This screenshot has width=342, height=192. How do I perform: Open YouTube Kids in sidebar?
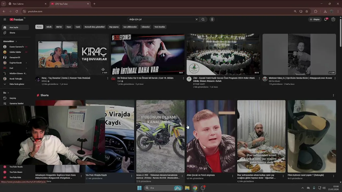tap(15, 177)
